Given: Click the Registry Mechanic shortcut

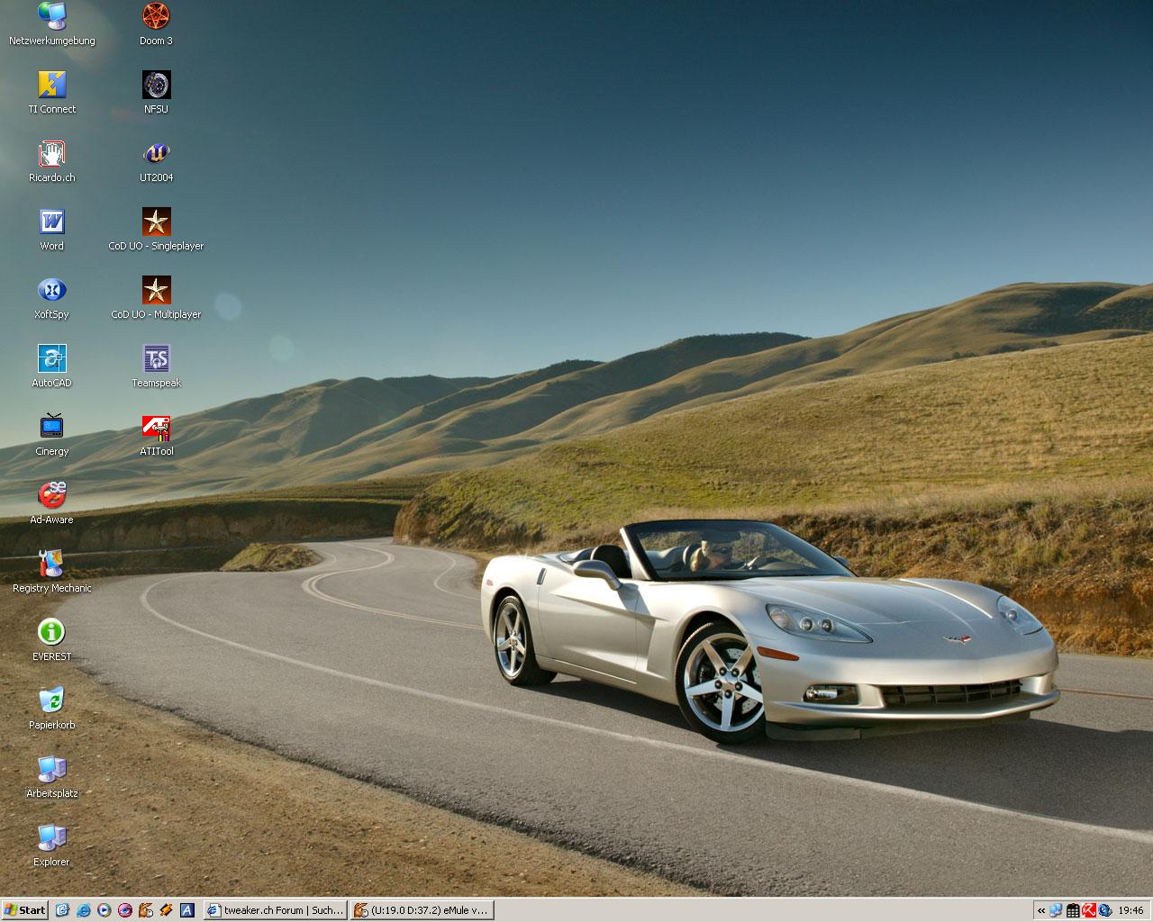Looking at the screenshot, I should click(x=51, y=565).
